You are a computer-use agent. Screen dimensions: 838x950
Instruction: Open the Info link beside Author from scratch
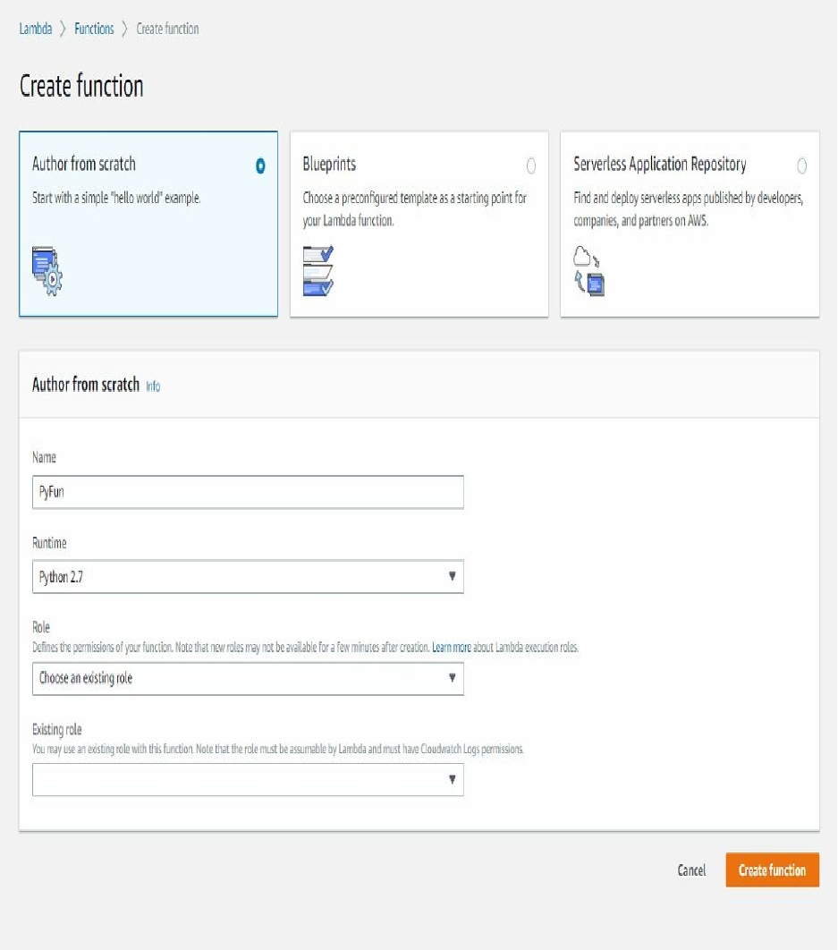[x=153, y=386]
